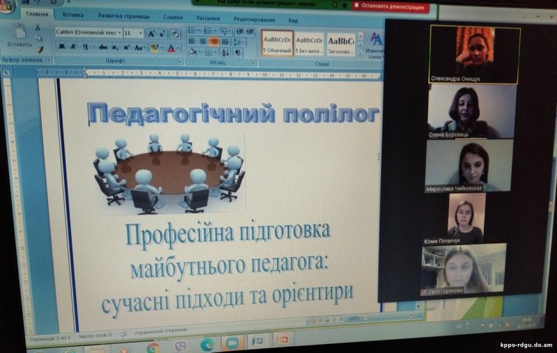Click the Число слов status entry
This screenshot has width=557, height=353.
click(x=95, y=335)
